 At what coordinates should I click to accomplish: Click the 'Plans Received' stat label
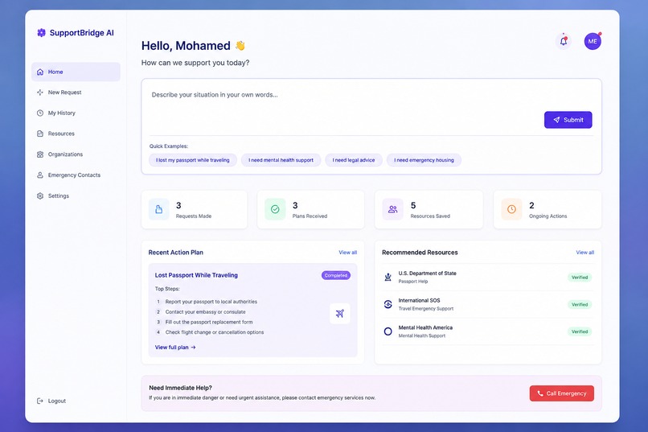pyautogui.click(x=310, y=216)
